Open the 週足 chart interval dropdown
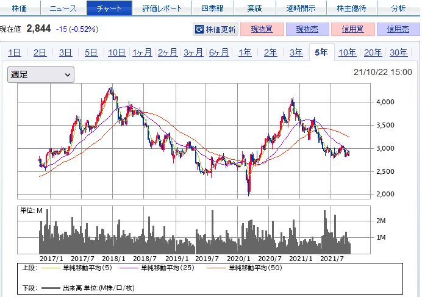 (41, 74)
